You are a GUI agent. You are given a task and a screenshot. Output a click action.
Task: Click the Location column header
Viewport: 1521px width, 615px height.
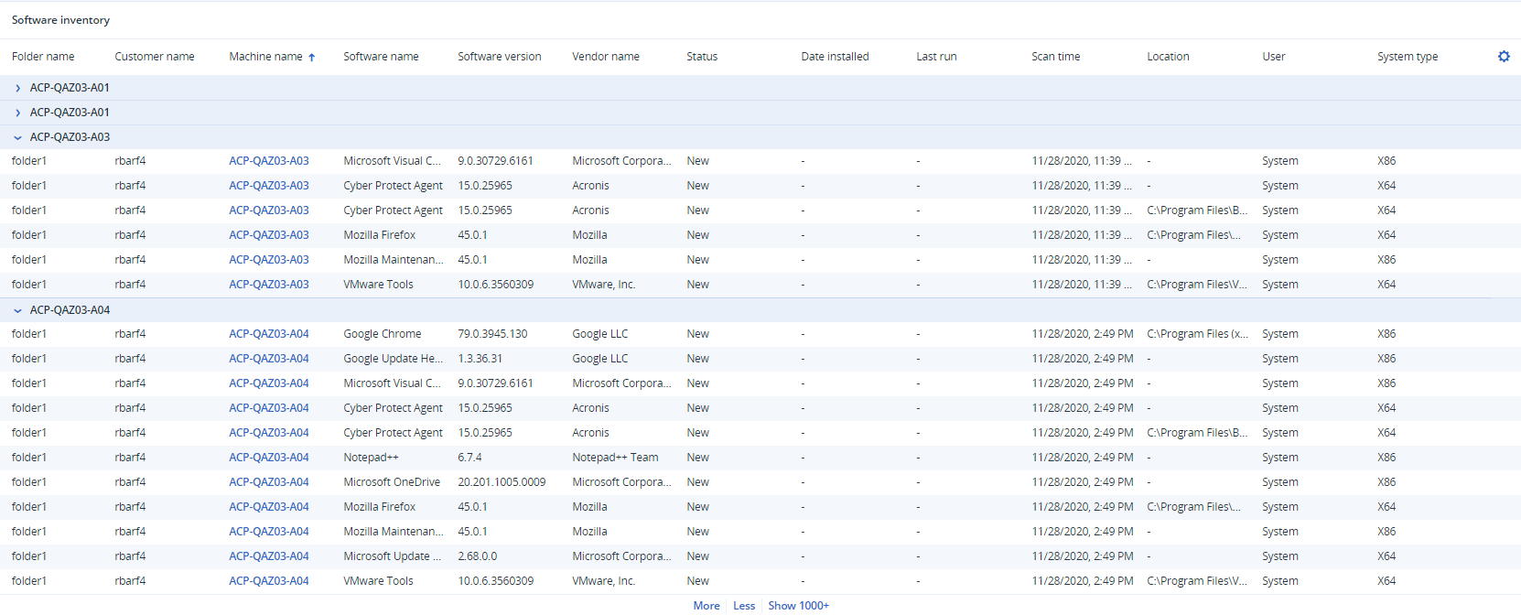coord(1168,57)
